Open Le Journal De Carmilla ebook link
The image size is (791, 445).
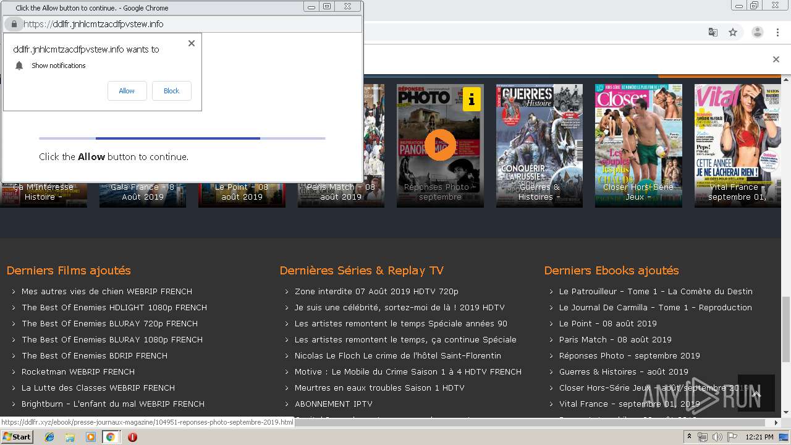[x=656, y=307]
